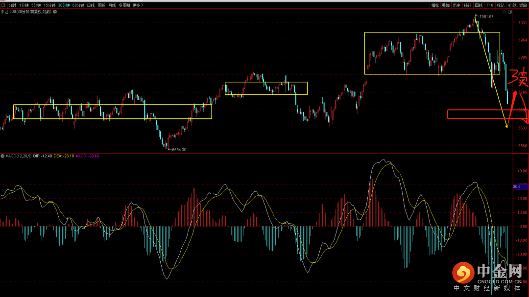Select the 5分钟 period tab
This screenshot has height=297, width=529.
click(x=36, y=5)
